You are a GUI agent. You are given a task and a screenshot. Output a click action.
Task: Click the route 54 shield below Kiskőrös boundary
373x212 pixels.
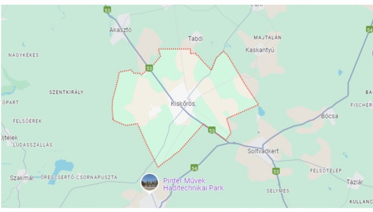tap(194, 168)
